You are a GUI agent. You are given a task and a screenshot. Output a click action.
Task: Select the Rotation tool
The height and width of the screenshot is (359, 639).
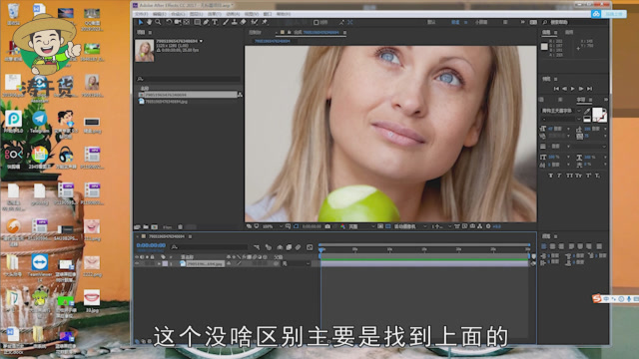pyautogui.click(x=169, y=22)
